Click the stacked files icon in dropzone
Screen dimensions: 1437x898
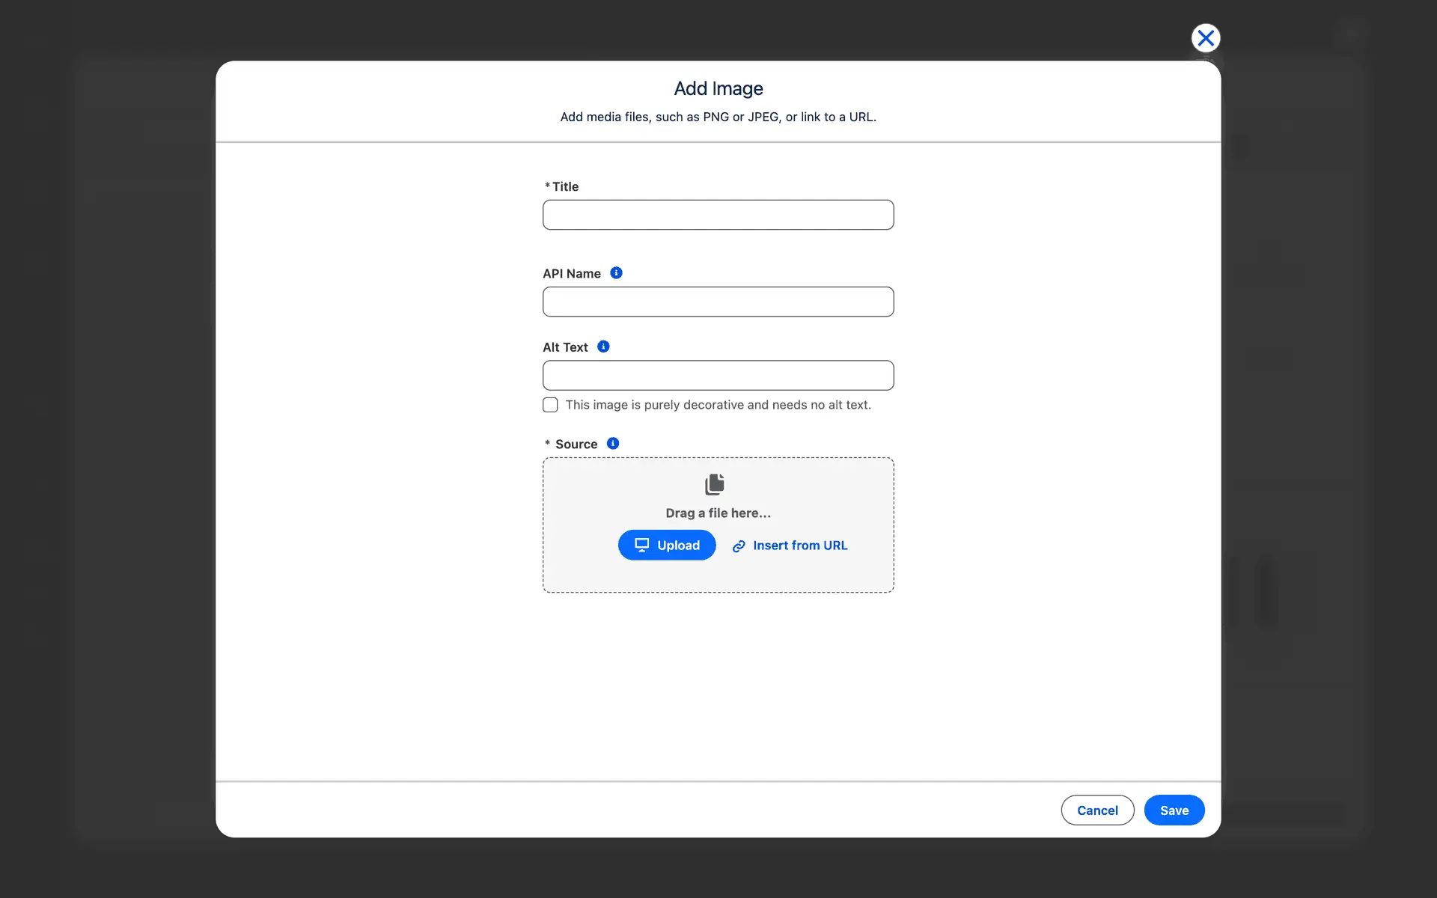pyautogui.click(x=715, y=484)
